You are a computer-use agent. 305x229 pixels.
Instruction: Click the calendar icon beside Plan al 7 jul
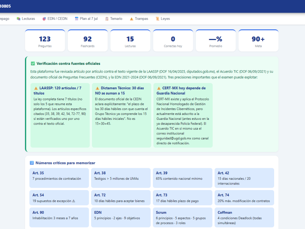point(77,19)
